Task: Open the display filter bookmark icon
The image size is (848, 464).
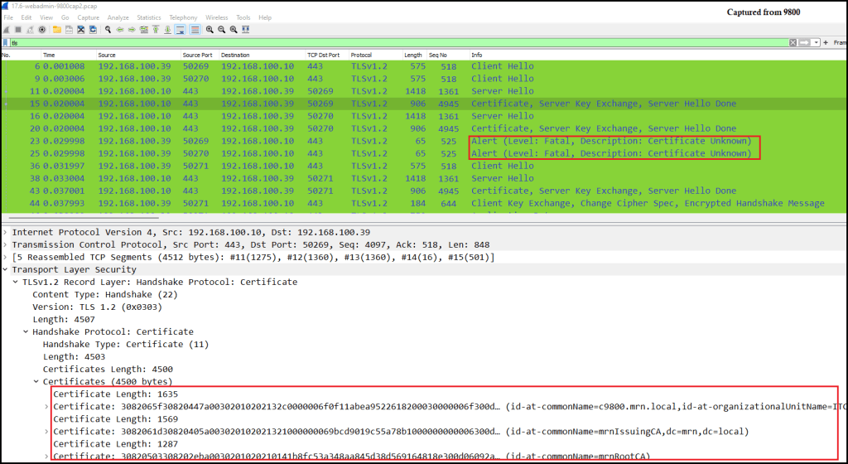Action: (x=6, y=42)
